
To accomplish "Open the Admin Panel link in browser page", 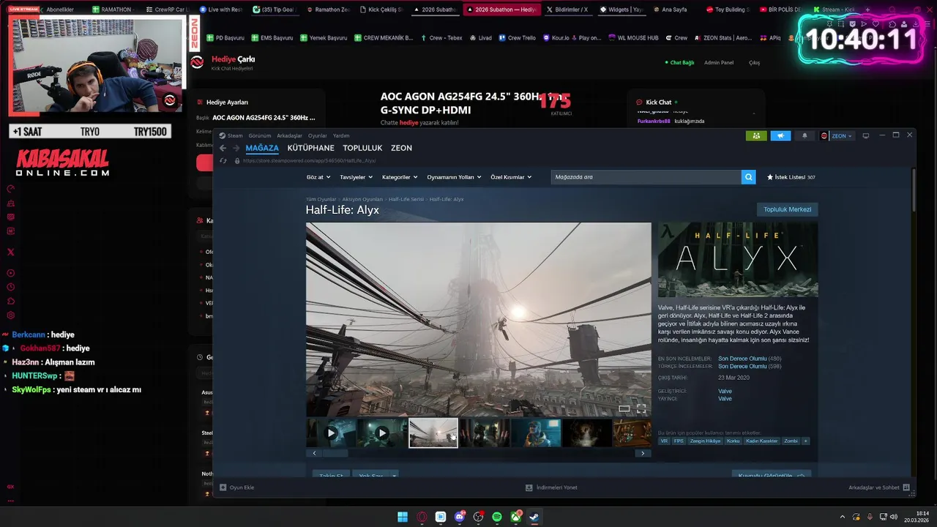I will 718,62.
